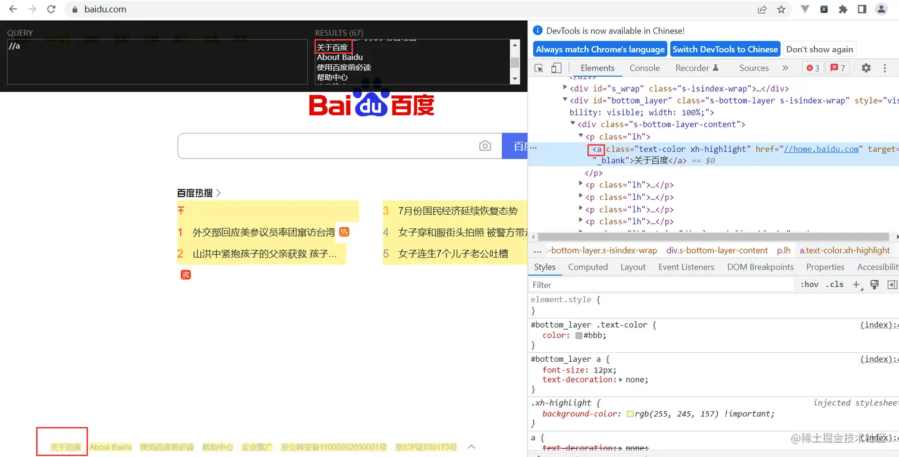Show more DevTools tabs with the chevron
Image resolution: width=899 pixels, height=457 pixels.
[x=785, y=68]
